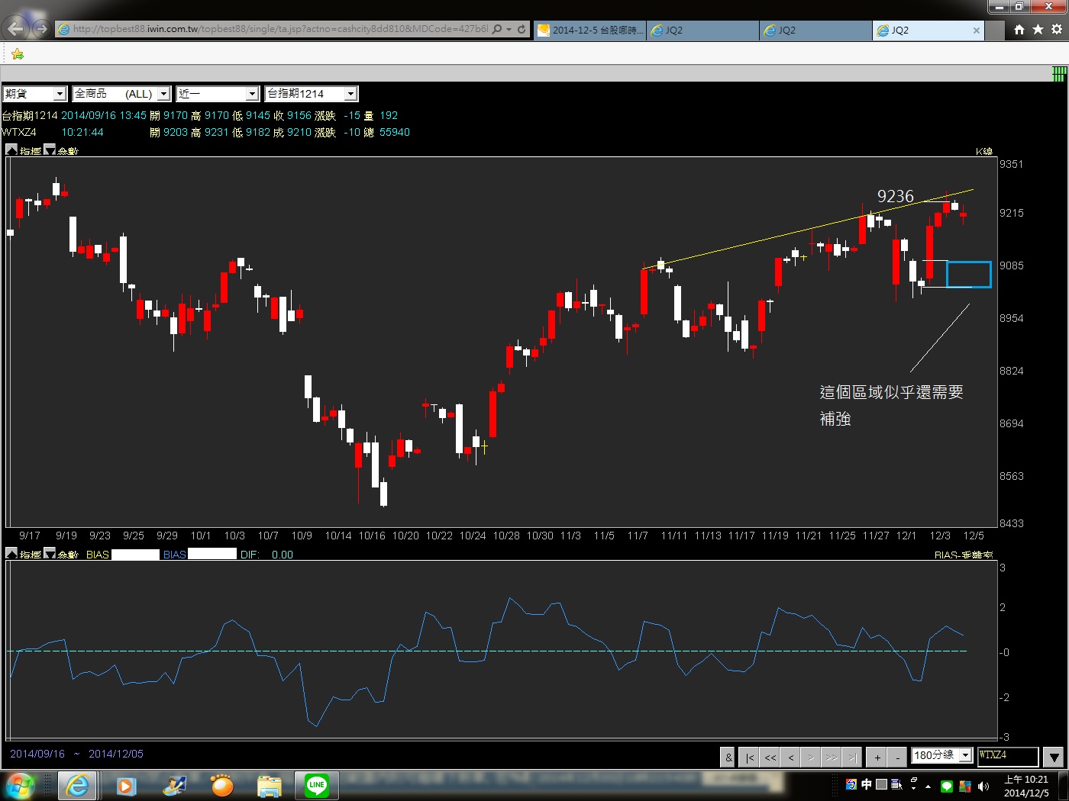This screenshot has width=1069, height=801.
Task: Click the second BIAS parameter input box
Action: pyautogui.click(x=212, y=554)
